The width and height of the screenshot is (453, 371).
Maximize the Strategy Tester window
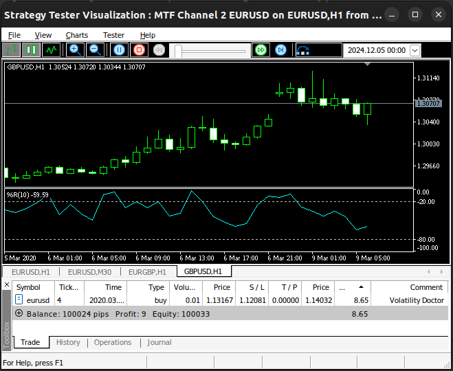point(415,14)
